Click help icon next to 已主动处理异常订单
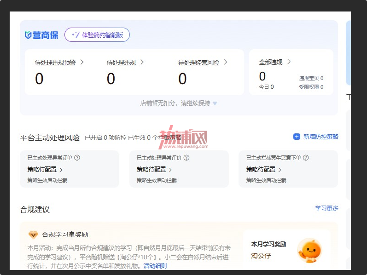This screenshot has width=367, height=275. click(x=77, y=158)
